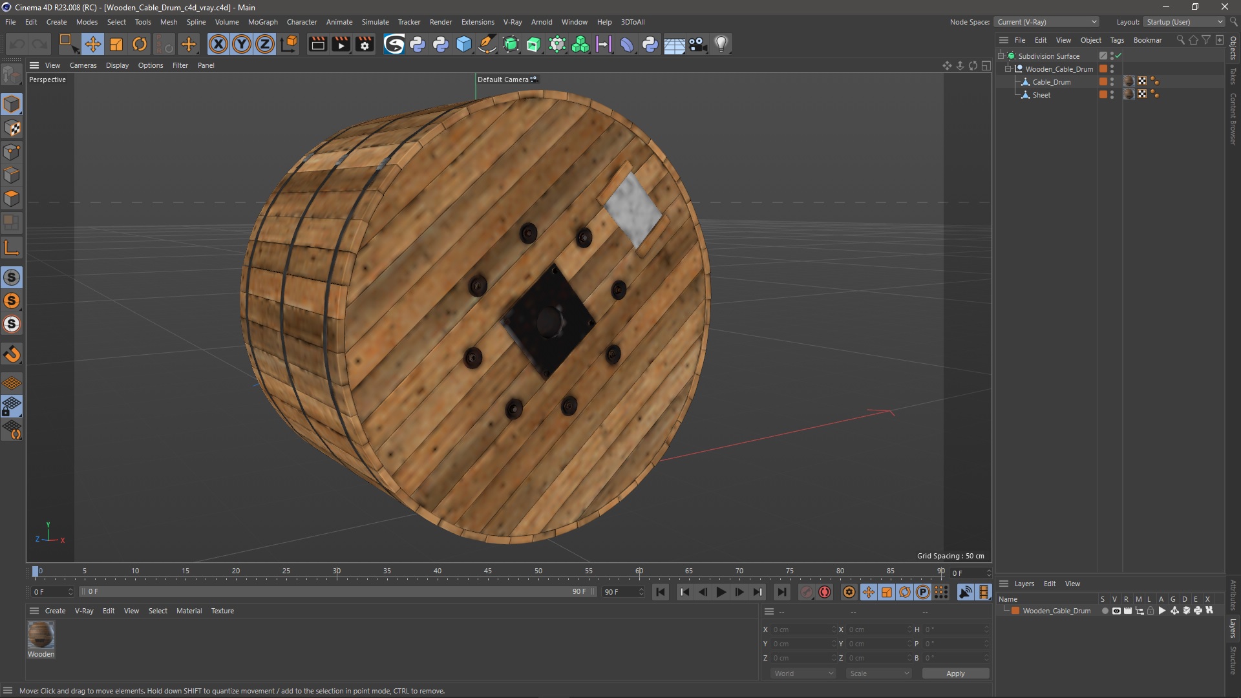Select the Scale tool
Screen dimensions: 1241x698
tap(116, 44)
